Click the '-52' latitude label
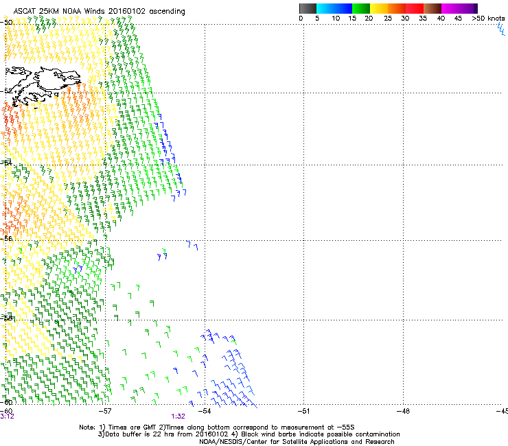 (6, 91)
